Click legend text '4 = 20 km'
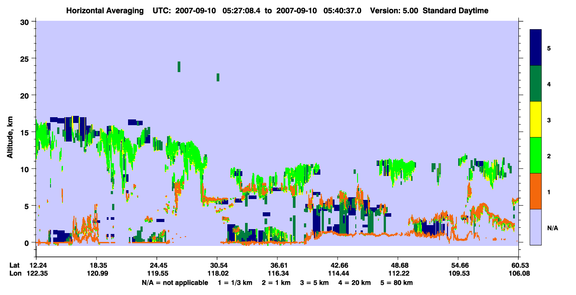The width and height of the screenshot is (576, 295). click(355, 283)
